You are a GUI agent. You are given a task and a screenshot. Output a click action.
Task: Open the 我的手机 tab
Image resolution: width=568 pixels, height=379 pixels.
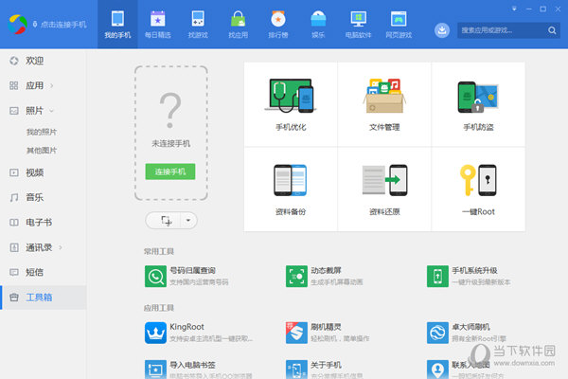point(117,25)
